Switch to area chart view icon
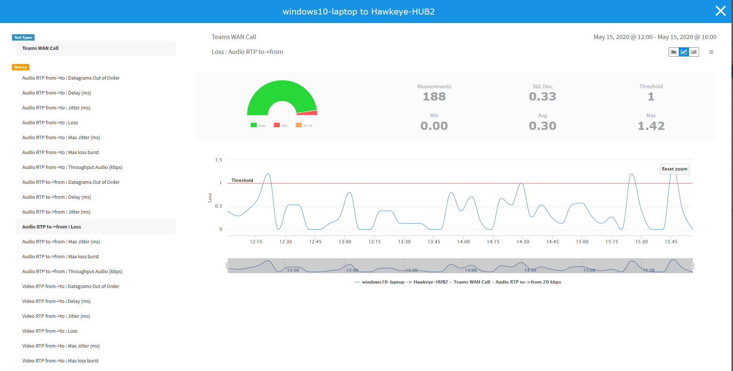733x371 pixels. click(x=674, y=52)
